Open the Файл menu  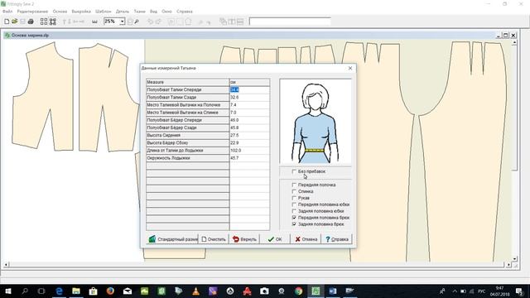(x=7, y=12)
